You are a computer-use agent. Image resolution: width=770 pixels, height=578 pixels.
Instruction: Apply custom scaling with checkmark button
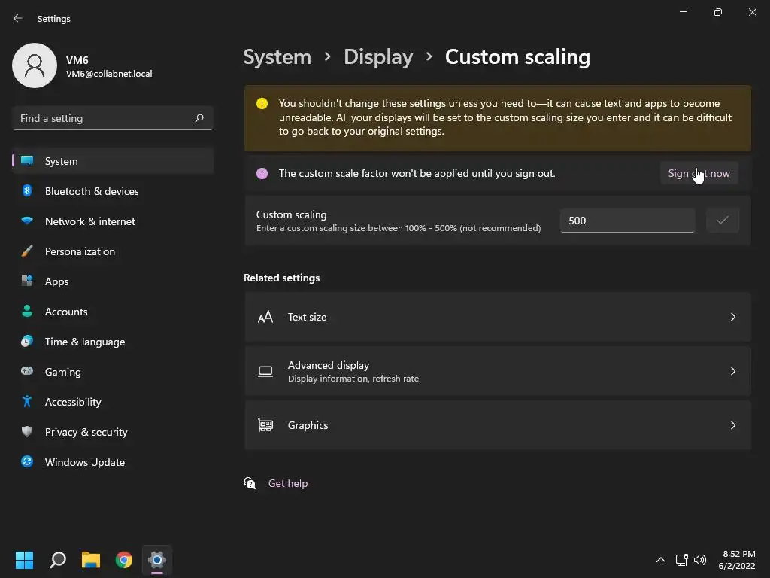(x=722, y=221)
